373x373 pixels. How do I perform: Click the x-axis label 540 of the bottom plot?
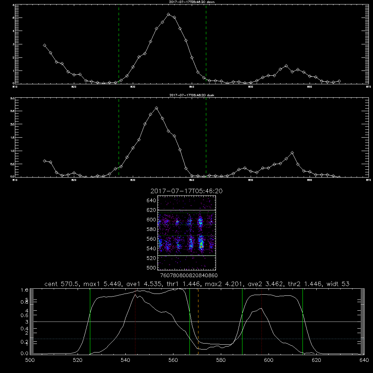coord(125,360)
